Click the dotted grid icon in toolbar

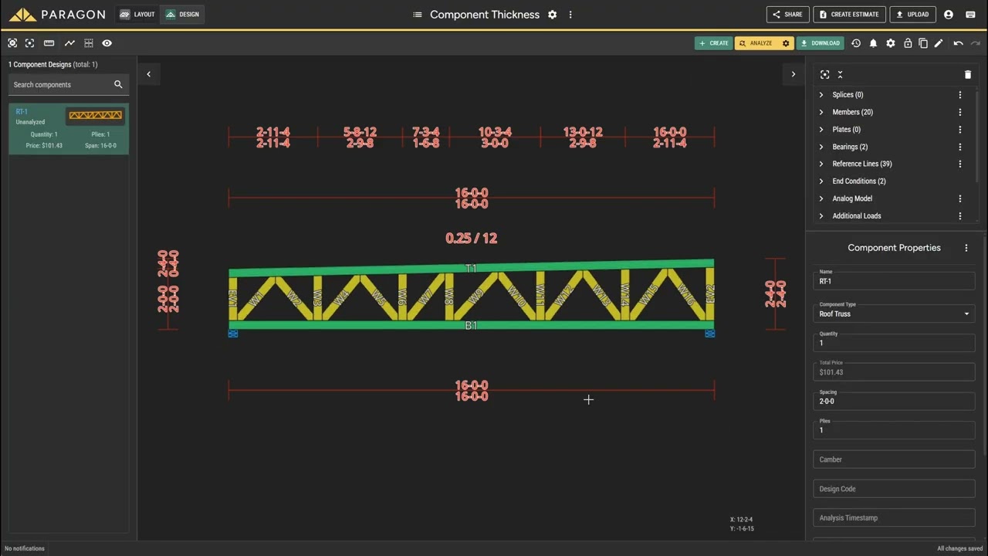pyautogui.click(x=89, y=43)
